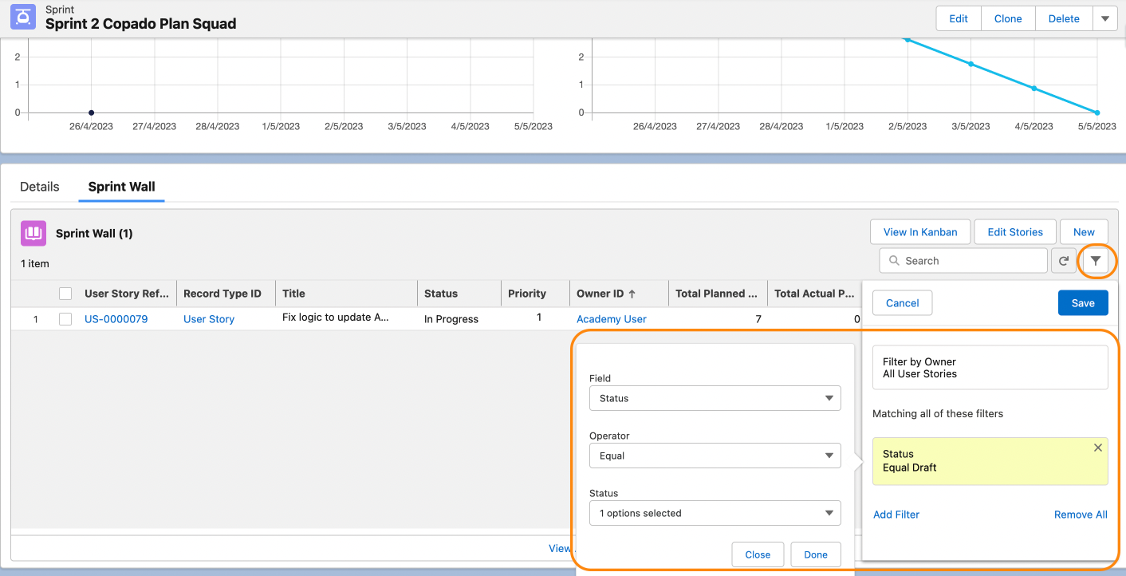
Task: Delete the sprint record
Action: [x=1064, y=18]
